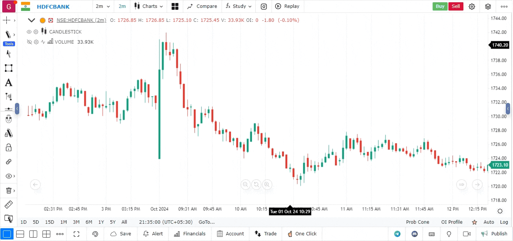Switch to the 1M time range
Image resolution: width=513 pixels, height=241 pixels.
click(64, 222)
